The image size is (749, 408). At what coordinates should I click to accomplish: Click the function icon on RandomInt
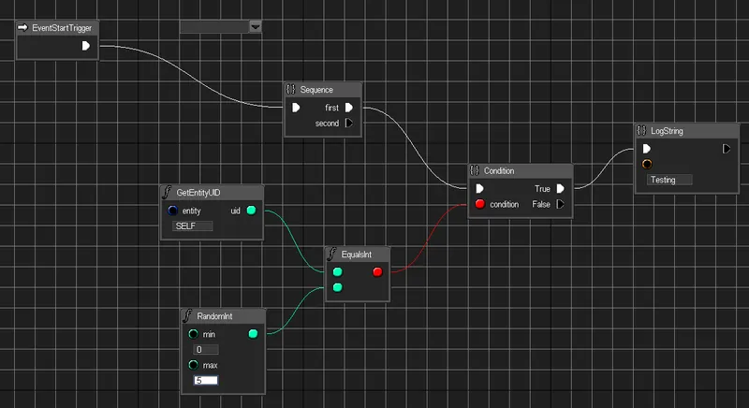[x=187, y=315]
